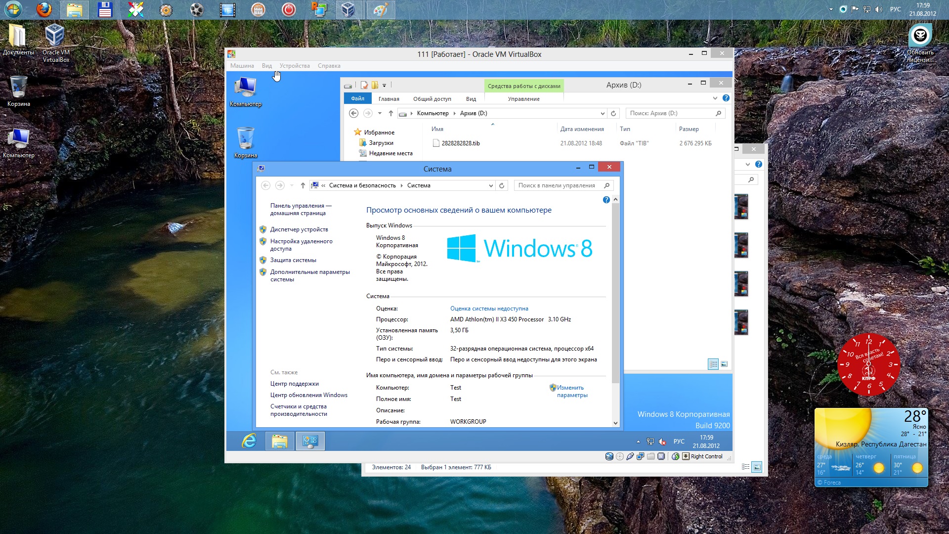This screenshot has width=949, height=534.
Task: Click scroll down arrow in Система window
Action: pos(615,423)
